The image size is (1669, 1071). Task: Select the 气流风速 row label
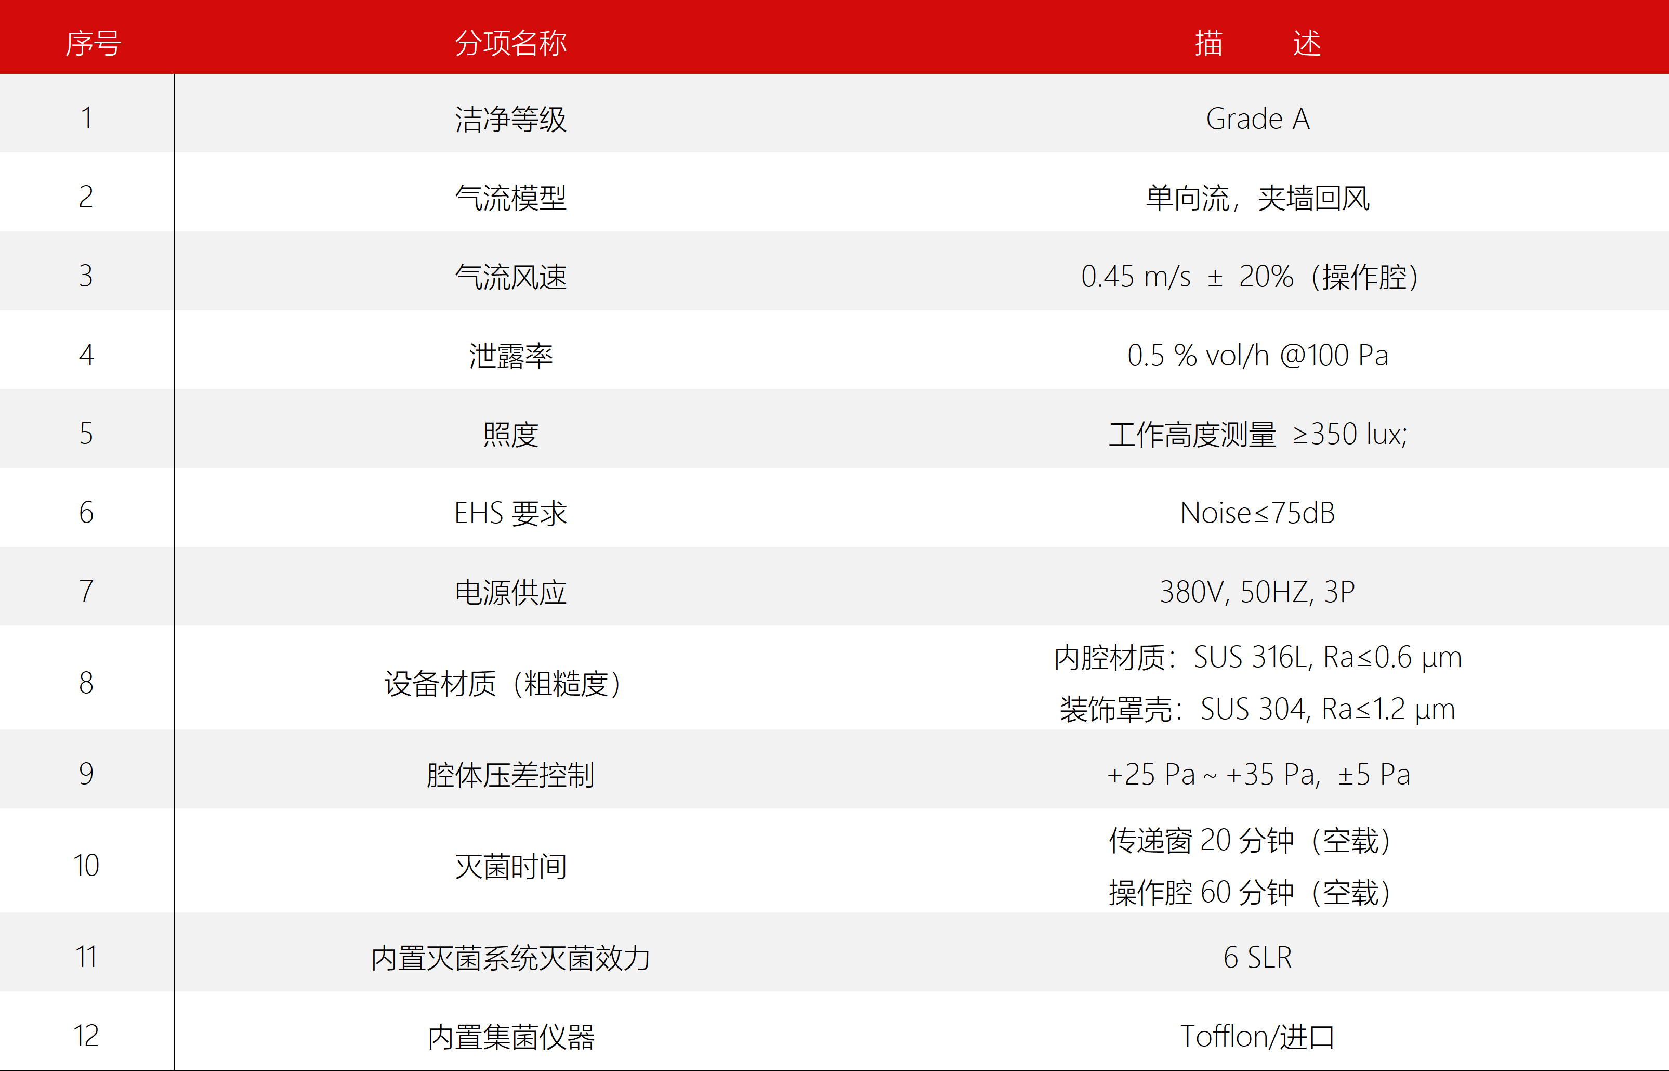point(511,277)
